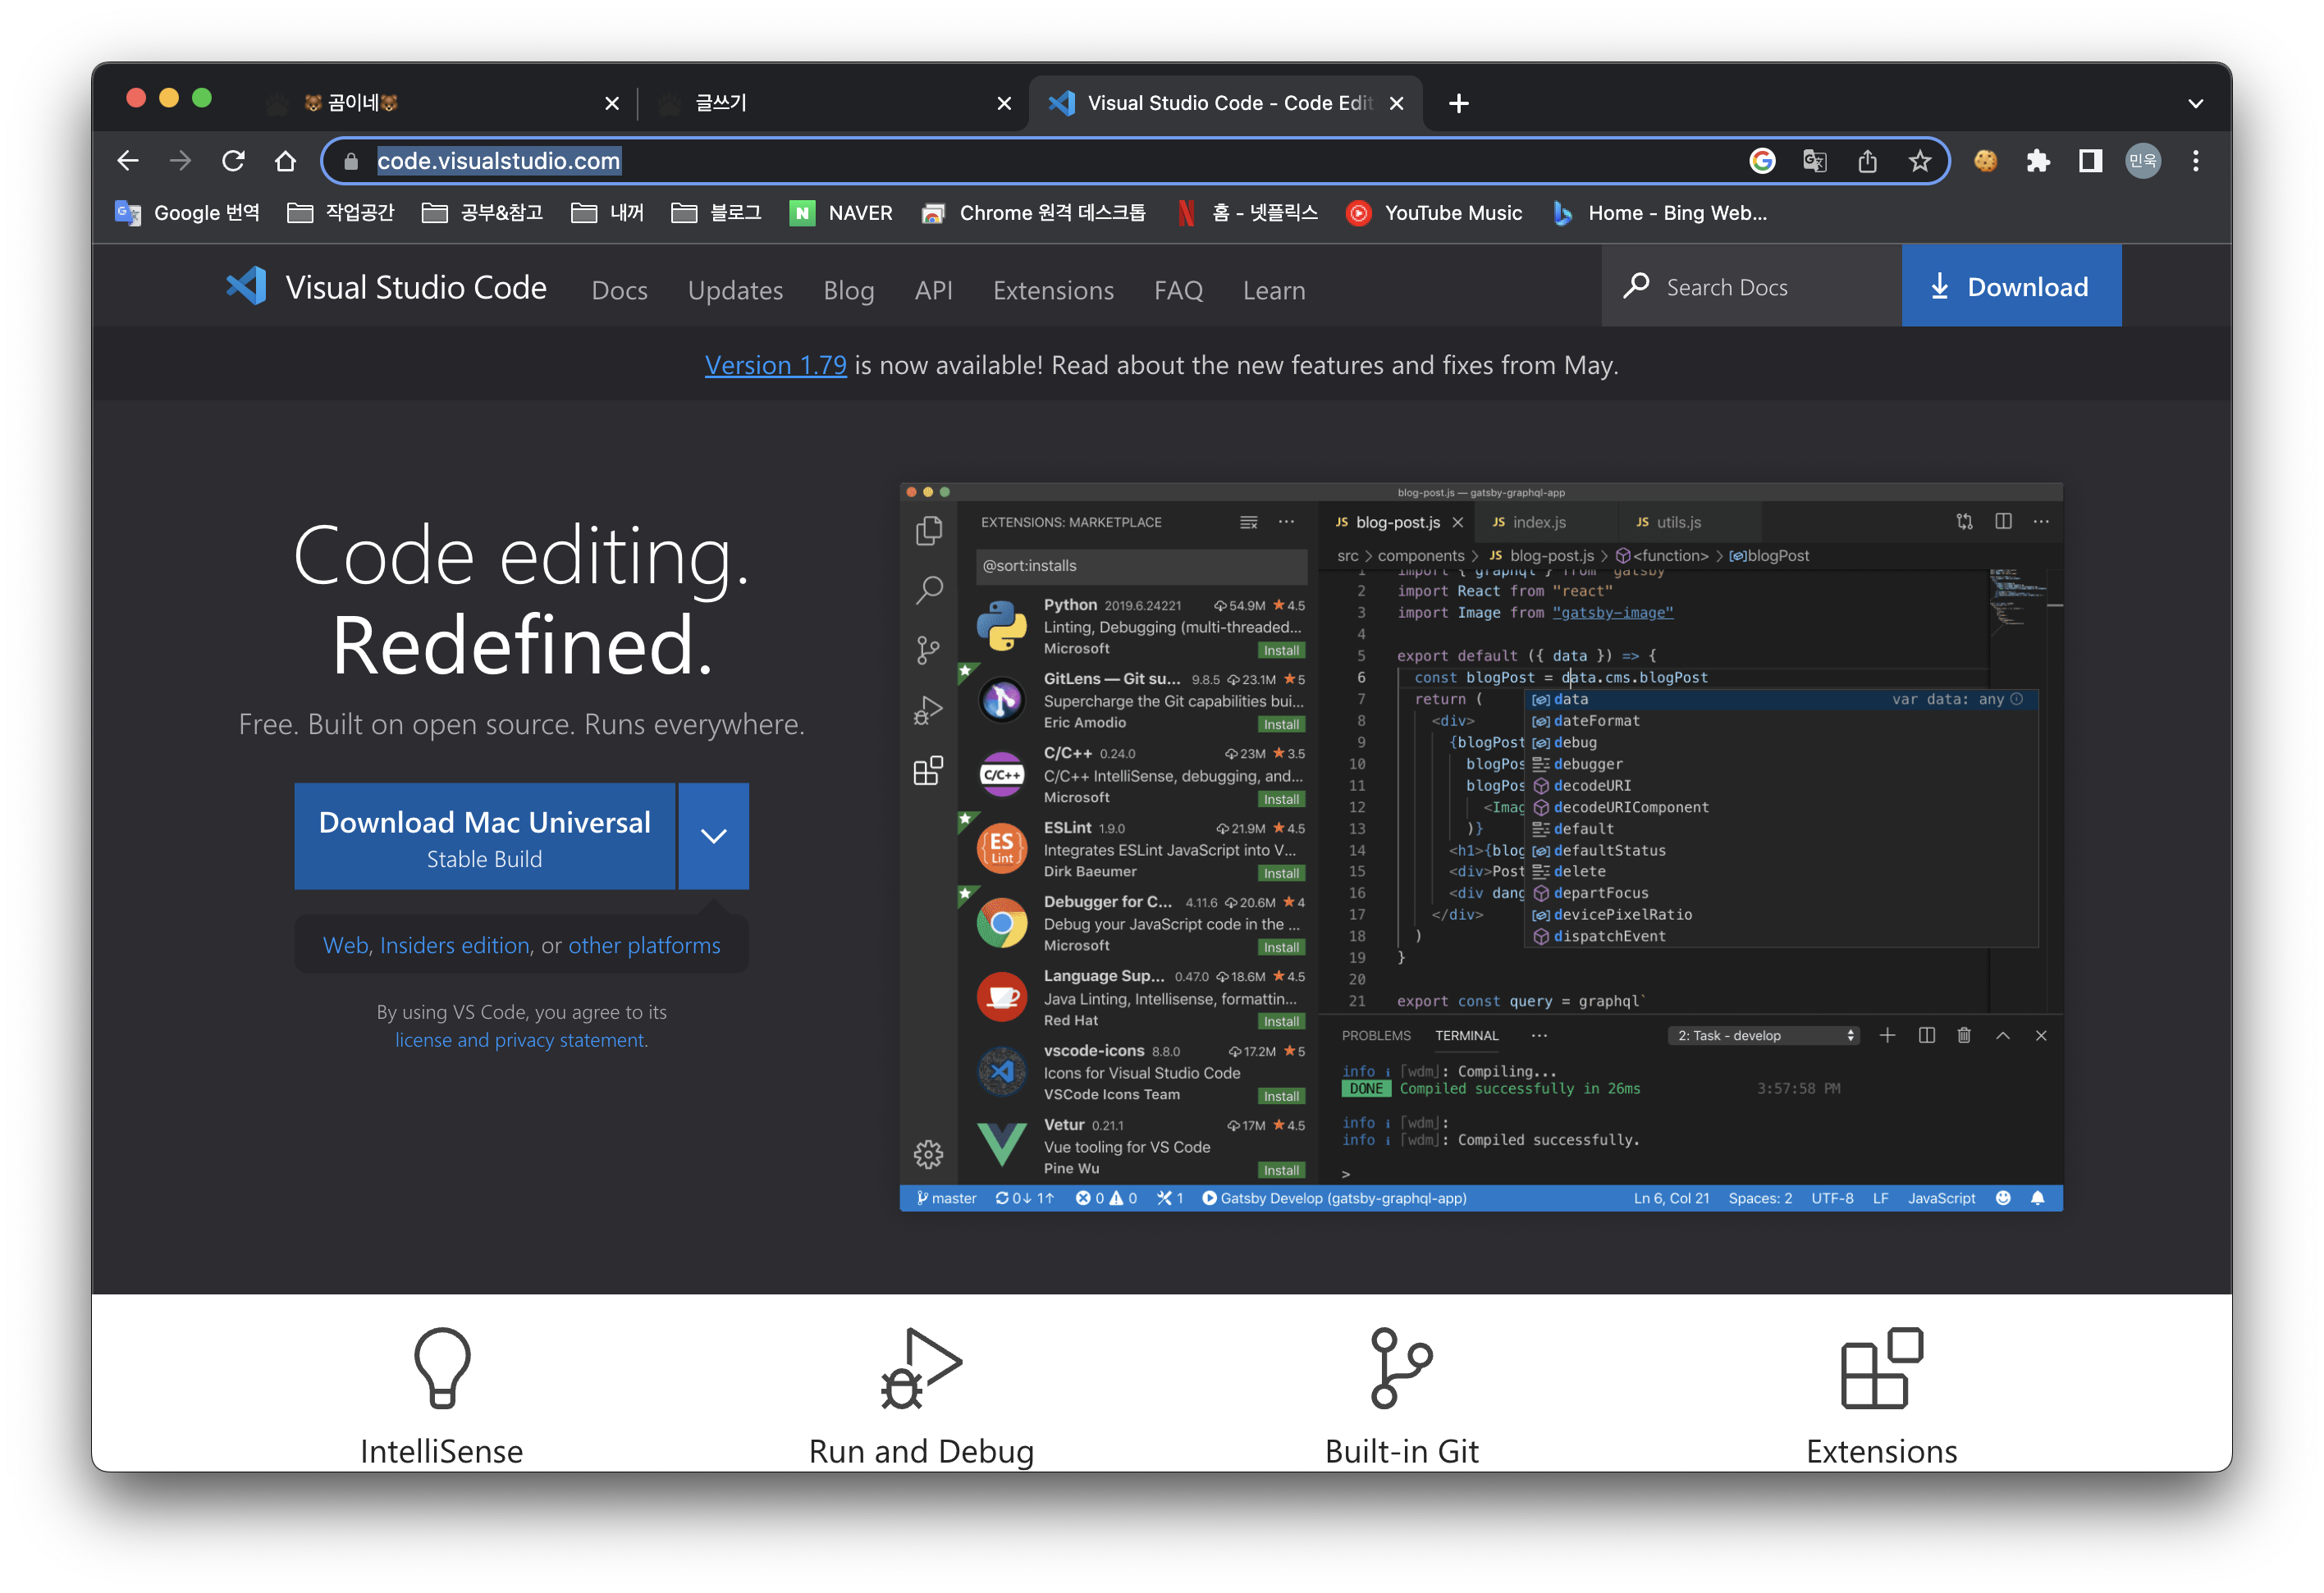
Task: Bookmark this page with the star icon
Action: click(1919, 161)
